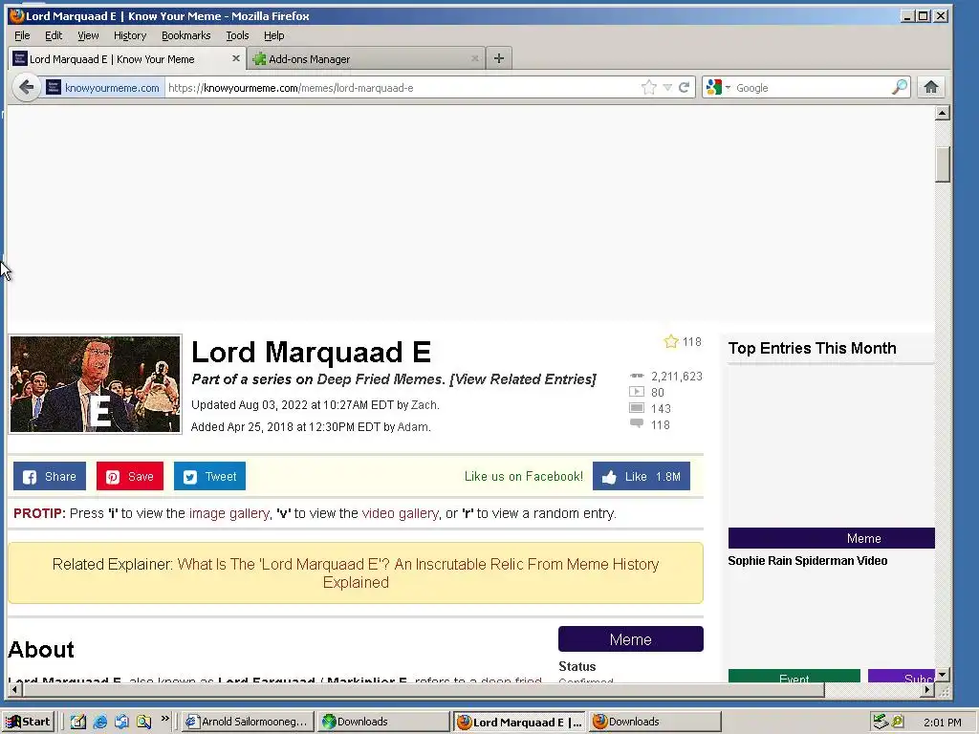The width and height of the screenshot is (979, 734).
Task: Select the Lord Marquaad E tab
Action: [126, 58]
